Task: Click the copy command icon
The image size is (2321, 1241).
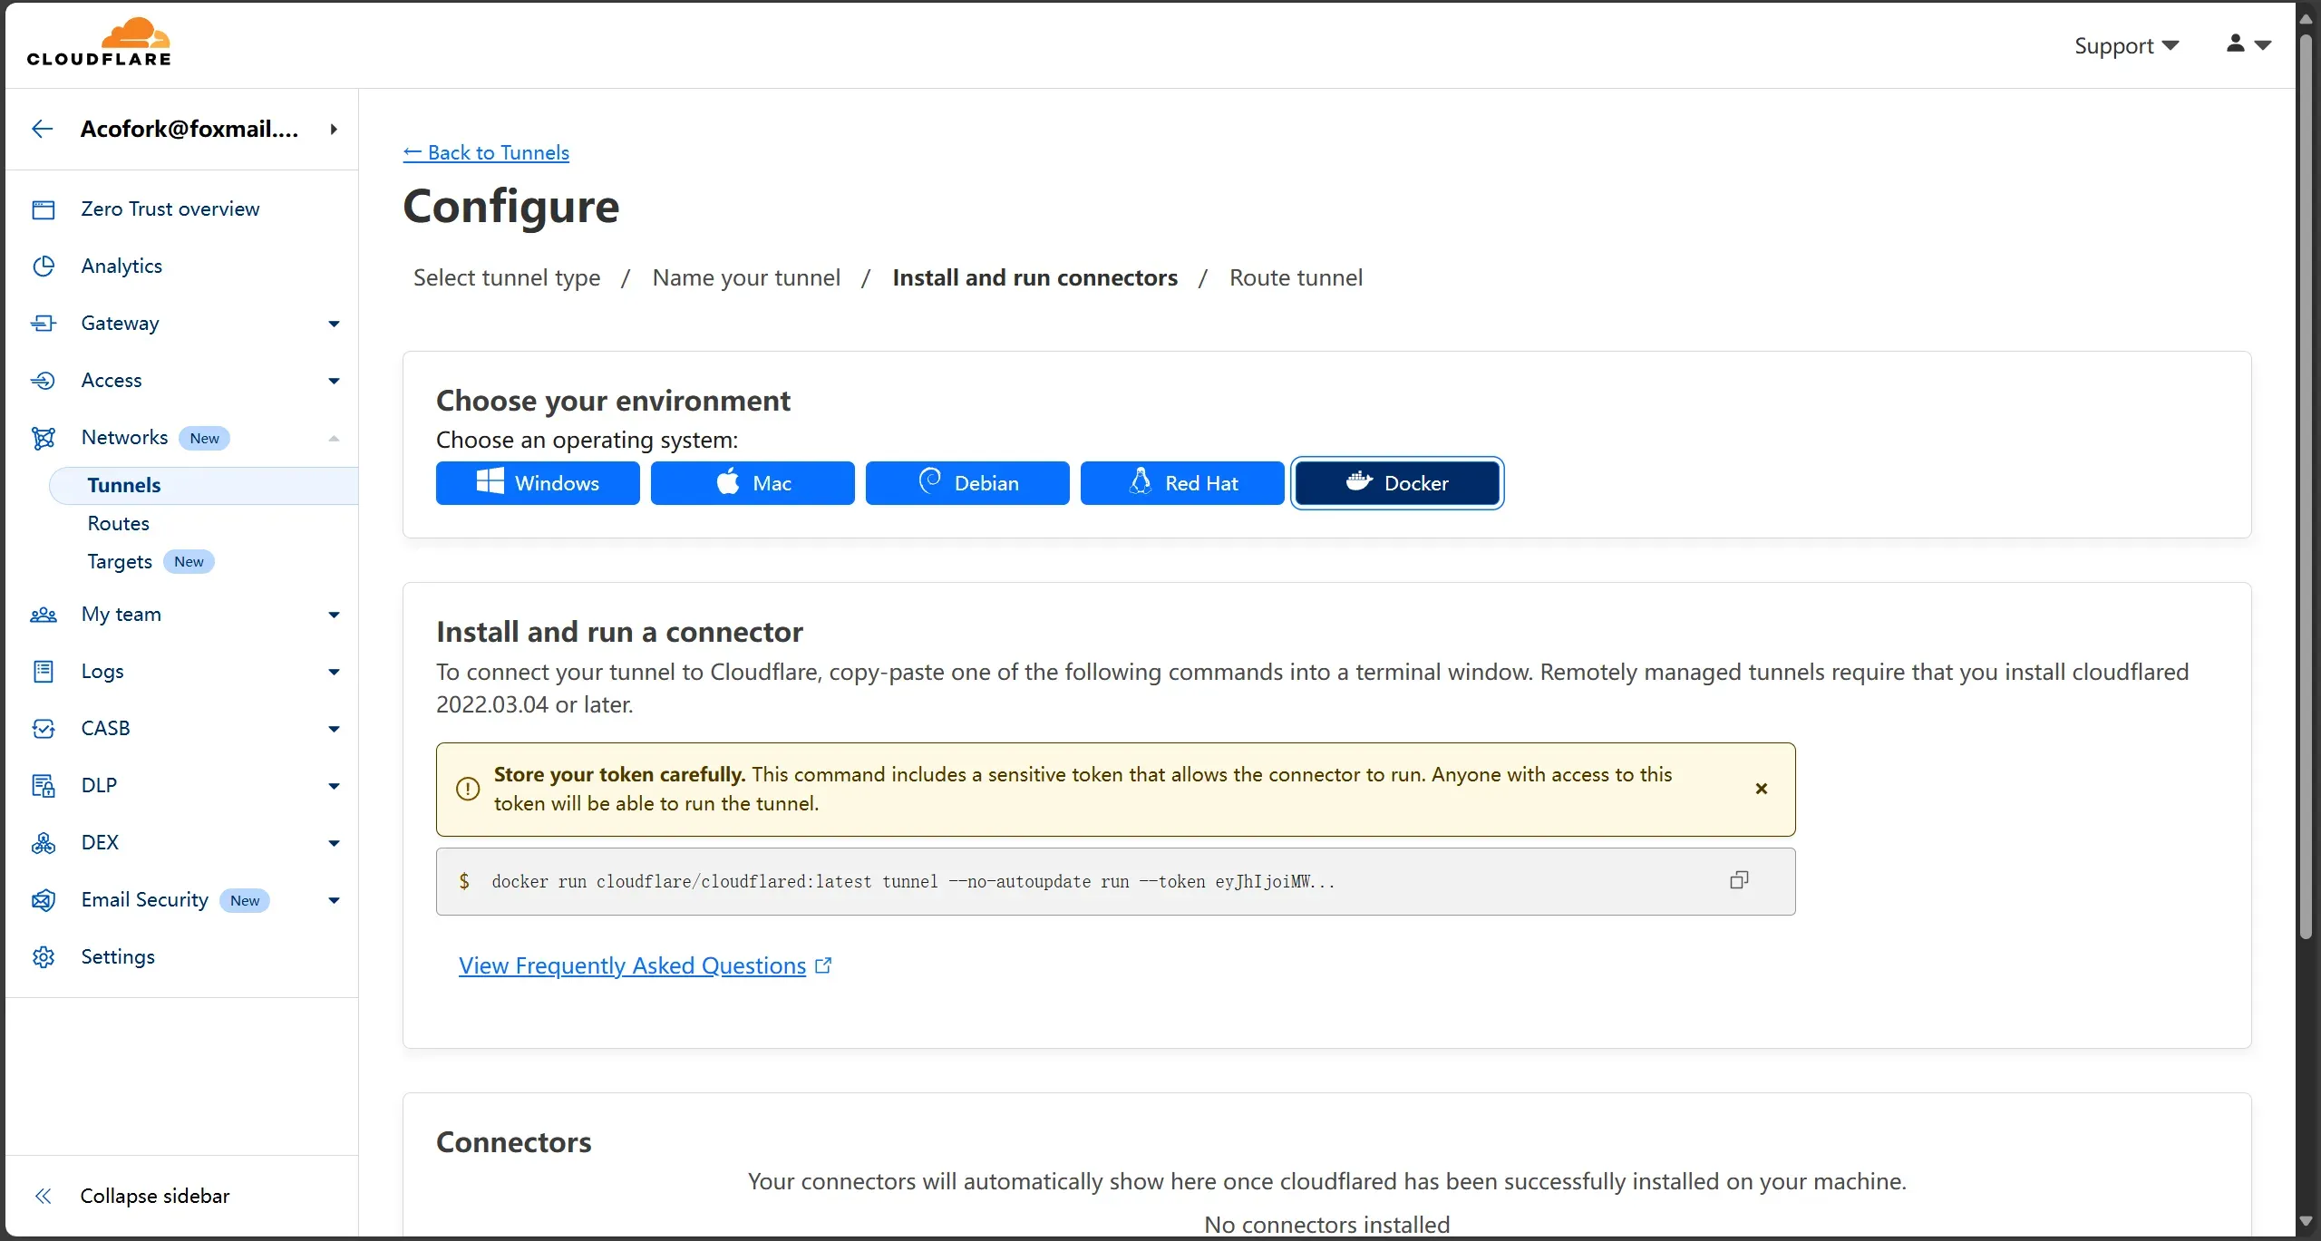Action: pyautogui.click(x=1738, y=880)
